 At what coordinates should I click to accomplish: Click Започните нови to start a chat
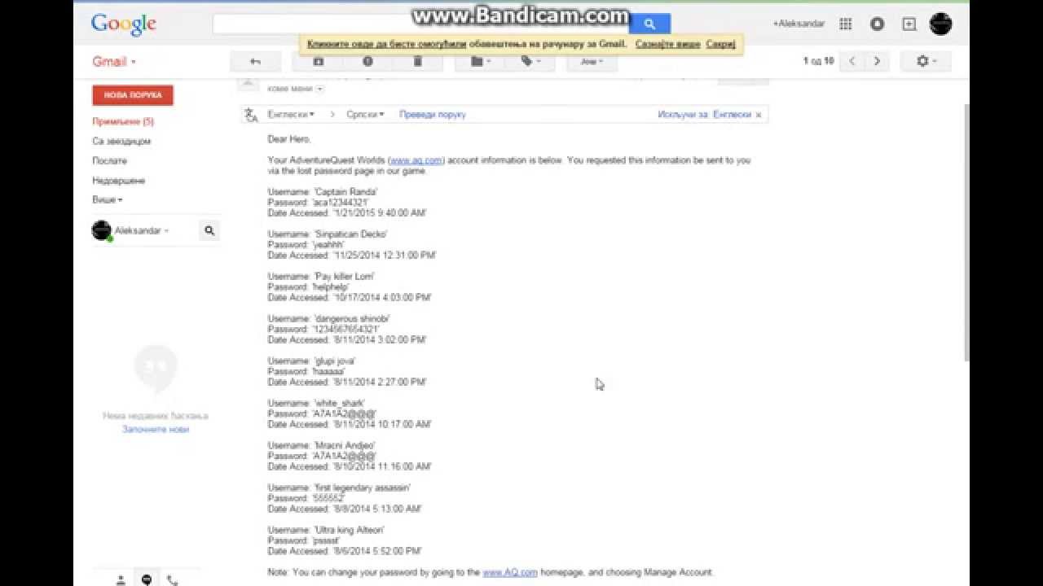pos(156,429)
